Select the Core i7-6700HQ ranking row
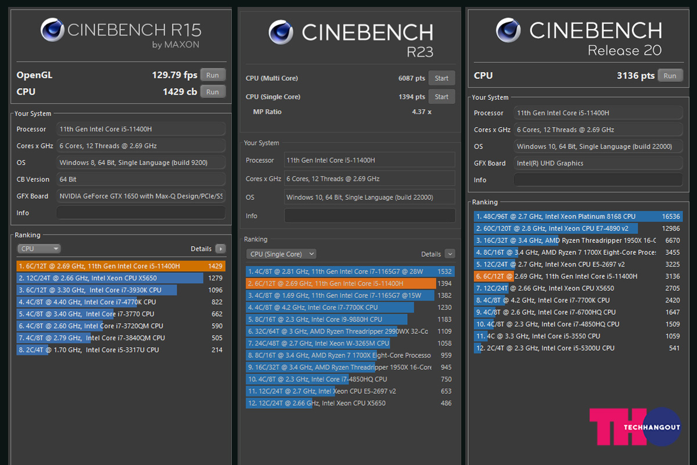 [x=579, y=312]
